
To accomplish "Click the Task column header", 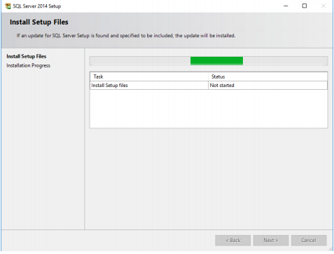I will tap(149, 76).
